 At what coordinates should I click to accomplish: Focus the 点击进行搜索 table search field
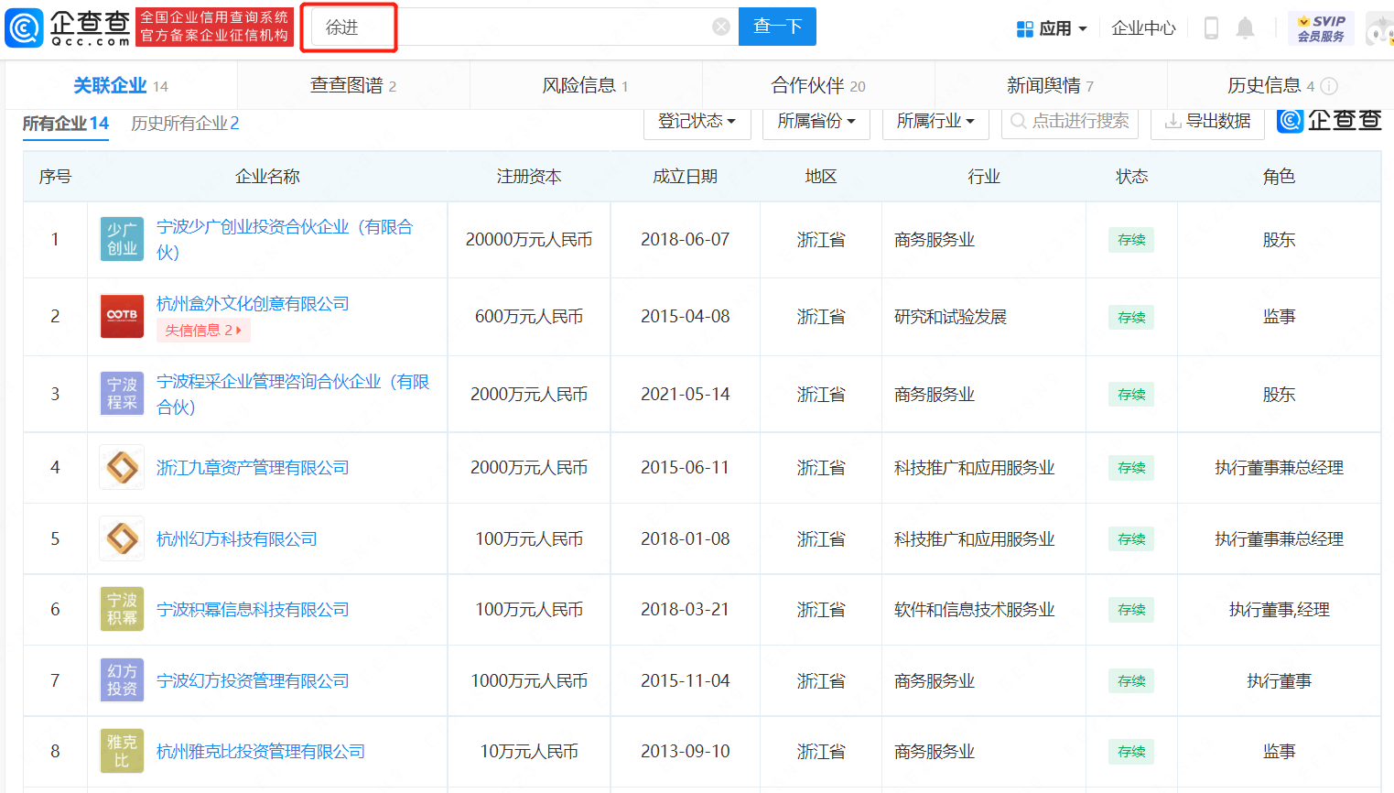1070,122
